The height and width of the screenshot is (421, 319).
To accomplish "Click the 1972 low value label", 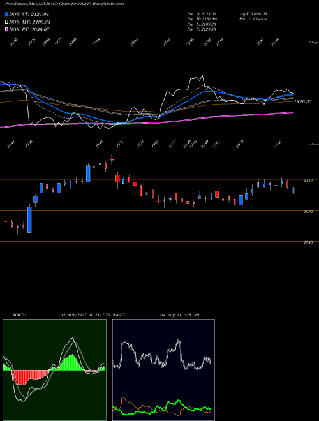I will click(x=120, y=144).
